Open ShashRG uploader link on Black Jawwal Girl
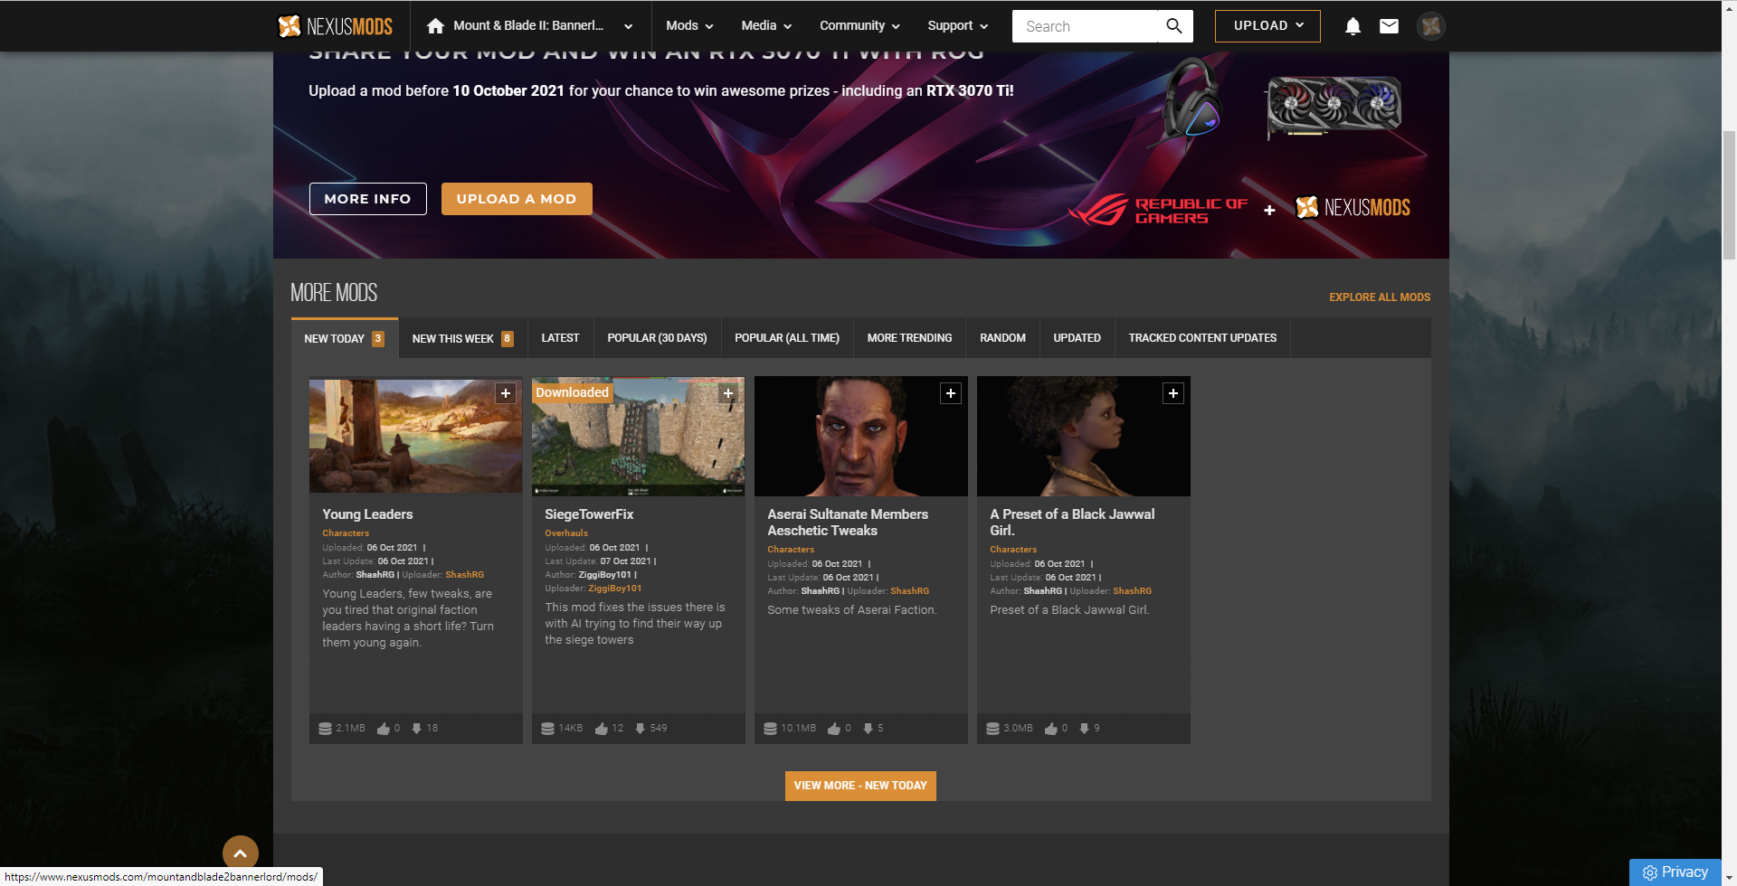The height and width of the screenshot is (886, 1737). [1133, 591]
